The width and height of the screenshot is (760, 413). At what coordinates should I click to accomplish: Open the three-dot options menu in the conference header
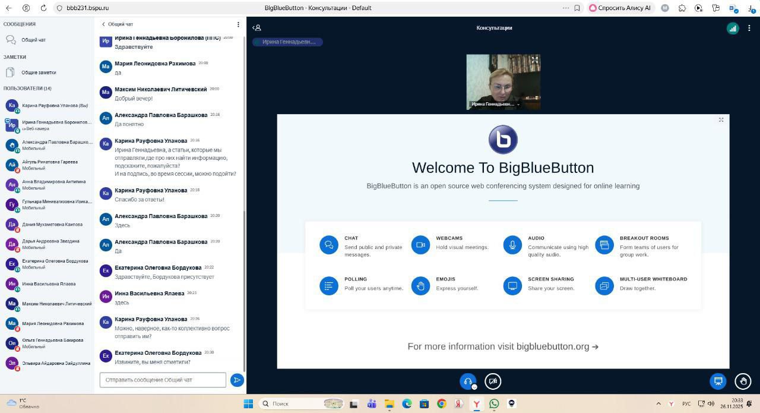749,28
